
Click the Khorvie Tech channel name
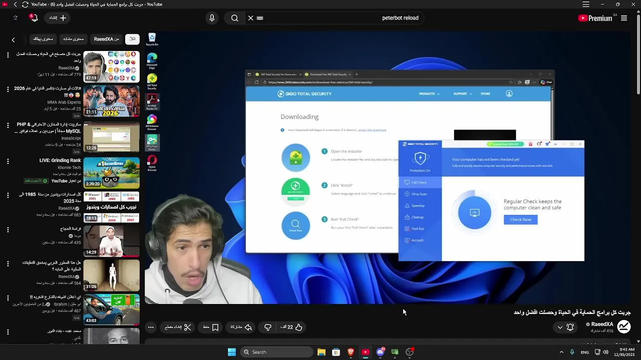(x=69, y=167)
